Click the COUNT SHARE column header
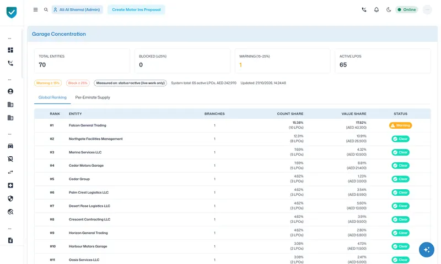This screenshot has height=264, width=441. (x=290, y=114)
